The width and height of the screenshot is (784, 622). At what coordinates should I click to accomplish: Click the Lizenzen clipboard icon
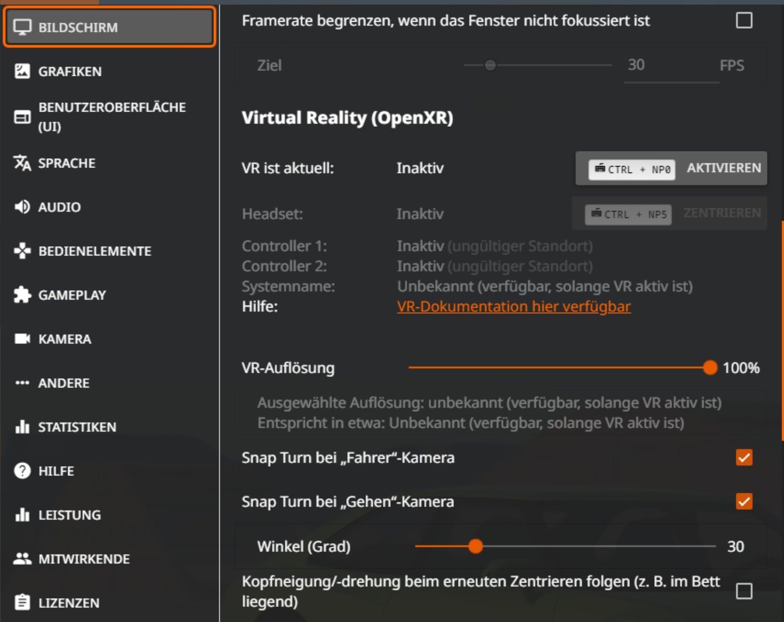click(22, 603)
